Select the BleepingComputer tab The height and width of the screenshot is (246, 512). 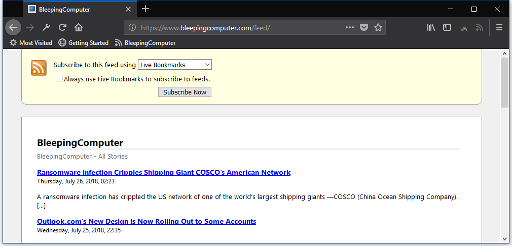(80, 10)
